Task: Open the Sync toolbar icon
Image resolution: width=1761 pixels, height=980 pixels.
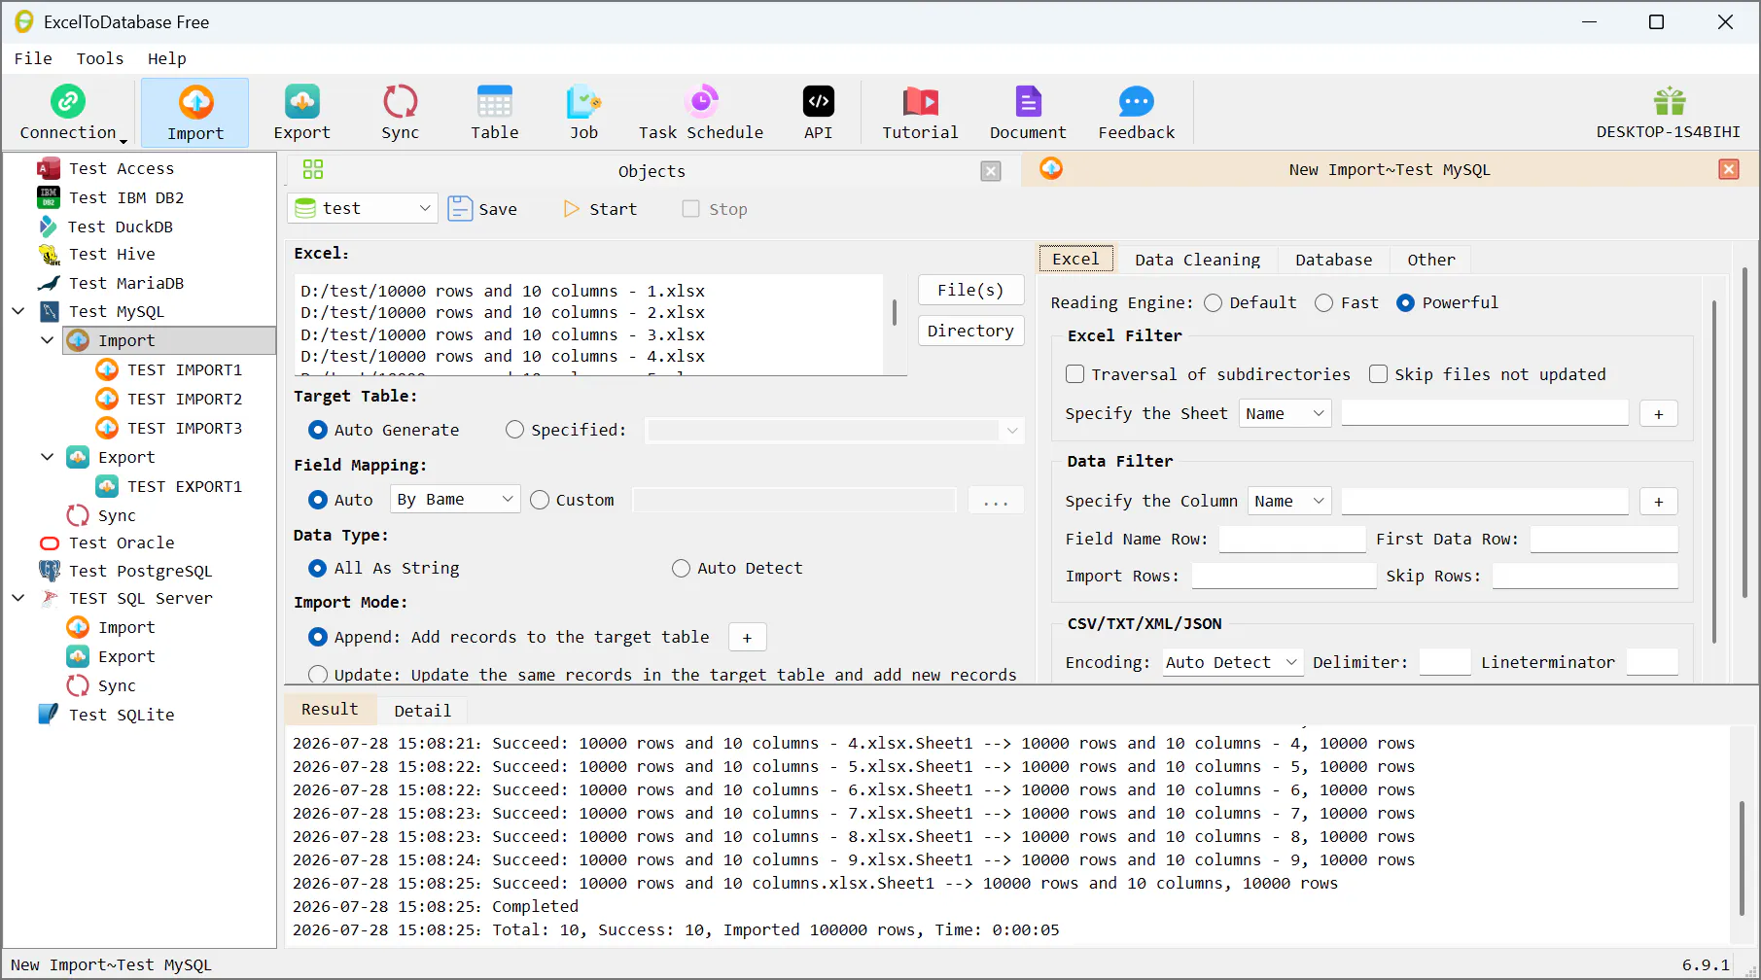Action: [400, 113]
